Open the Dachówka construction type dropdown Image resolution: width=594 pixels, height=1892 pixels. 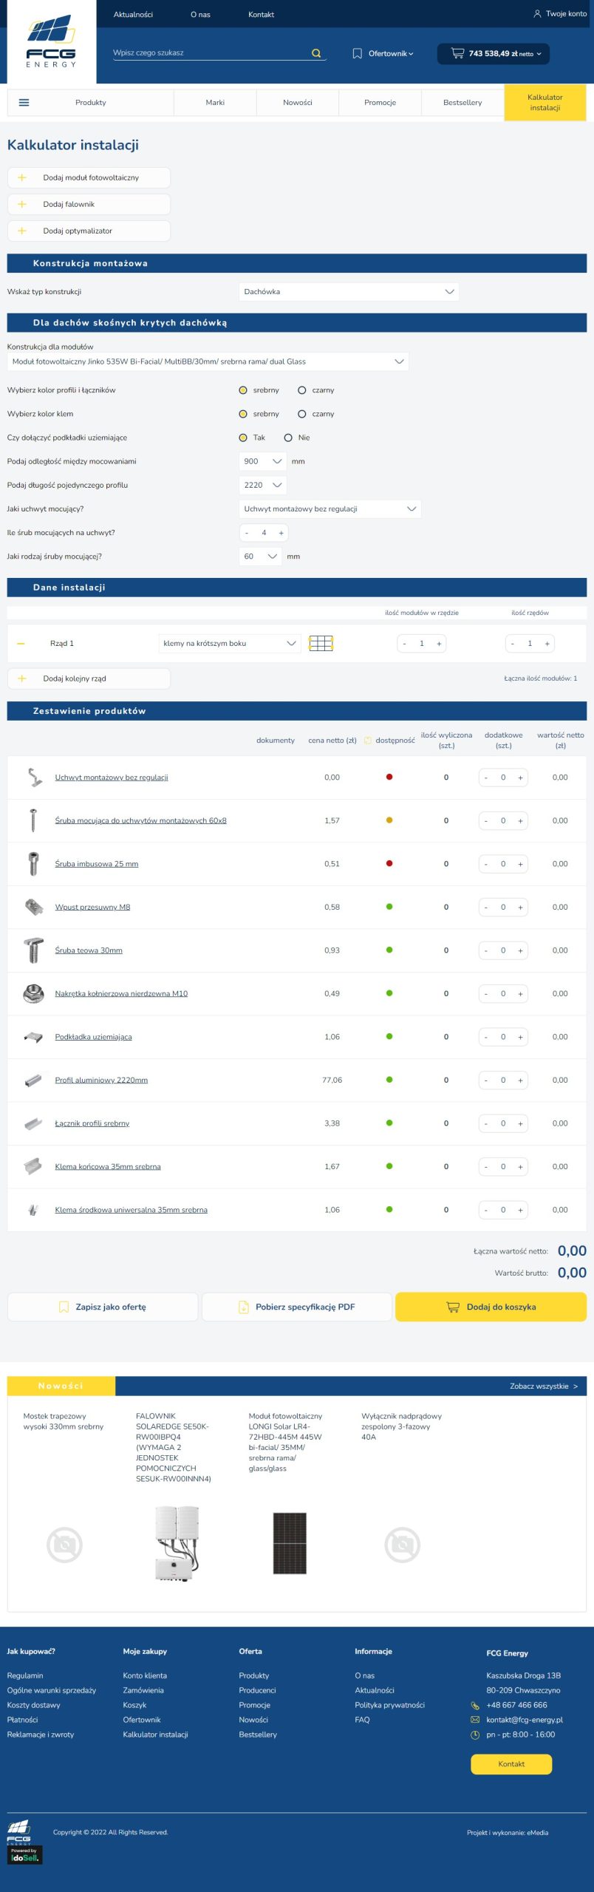(x=349, y=292)
